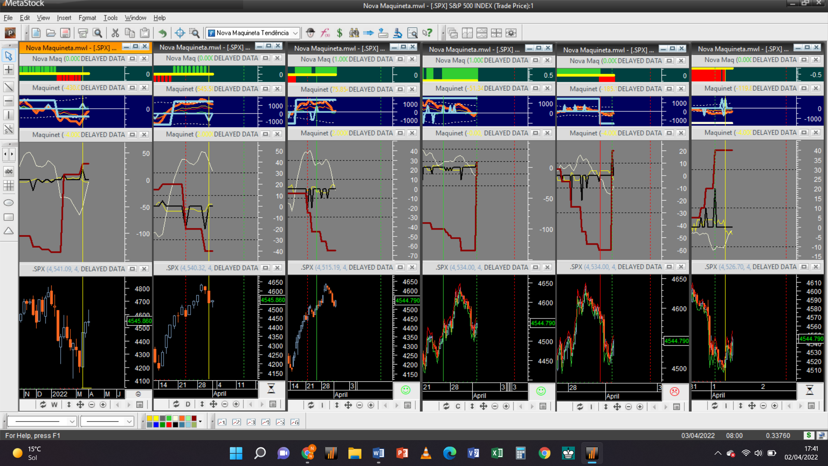Click the W periodicity button
Image resolution: width=828 pixels, height=466 pixels.
[54, 405]
